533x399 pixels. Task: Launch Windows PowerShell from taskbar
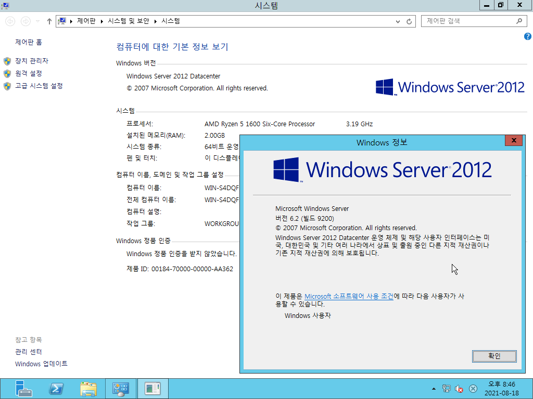point(56,389)
